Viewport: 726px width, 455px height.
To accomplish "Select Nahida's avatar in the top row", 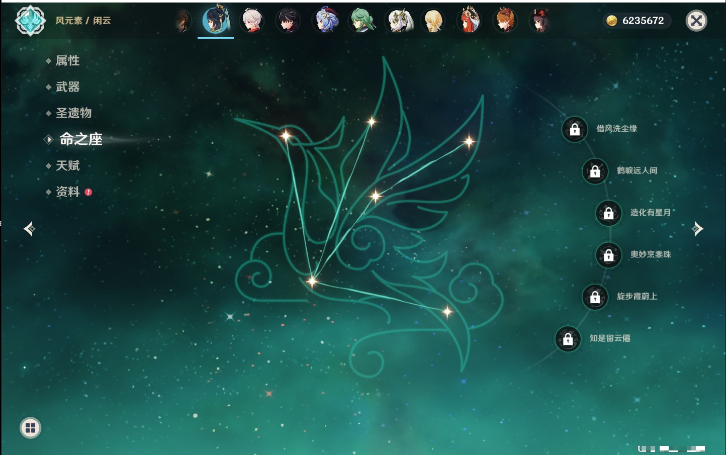I will point(398,21).
